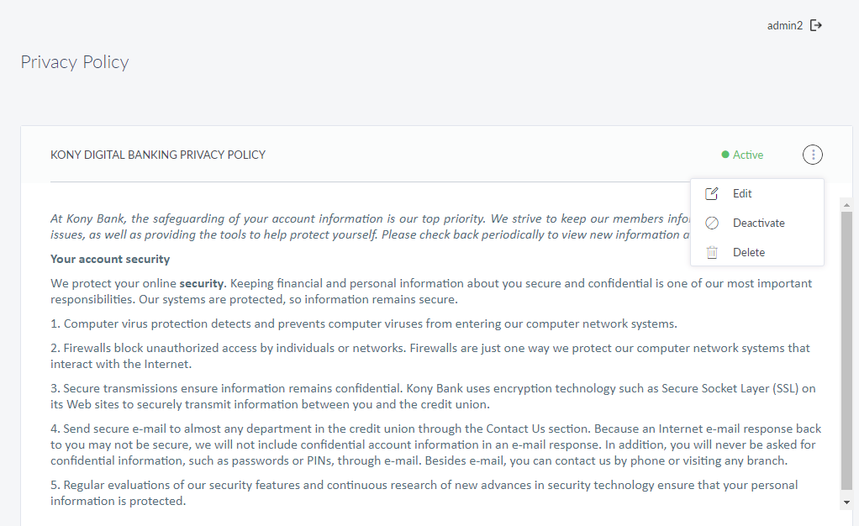The height and width of the screenshot is (526, 859).
Task: Click the "Your account security" heading
Action: (110, 259)
